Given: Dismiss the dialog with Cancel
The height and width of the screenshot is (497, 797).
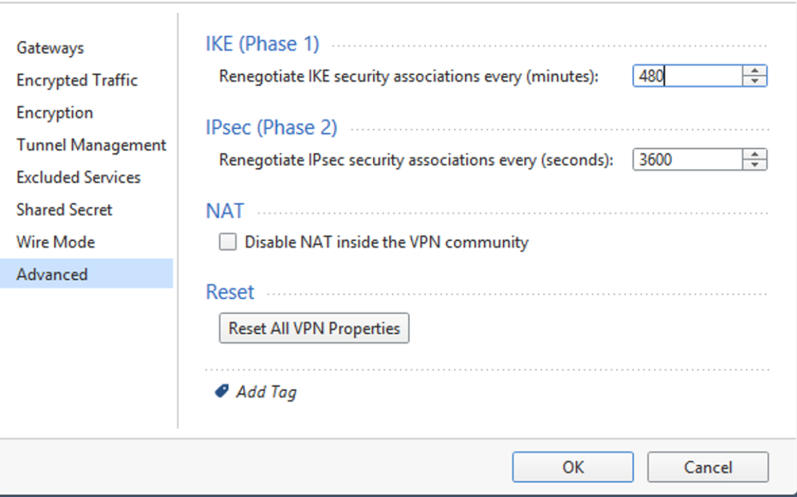Looking at the screenshot, I should 708,467.
